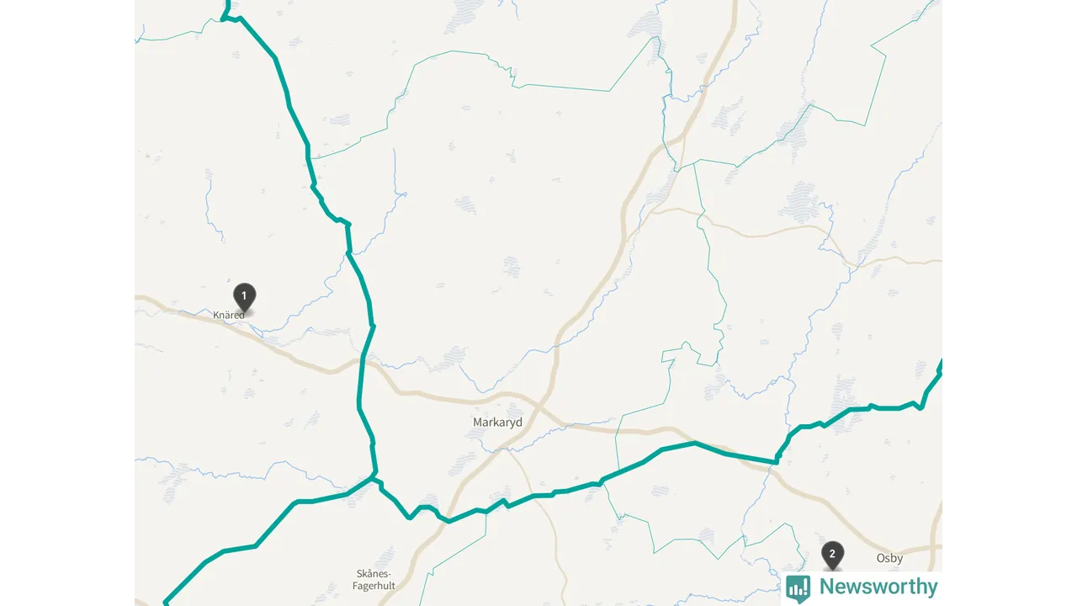The height and width of the screenshot is (606, 1077).
Task: Select map marker numbered 2
Action: click(x=832, y=555)
